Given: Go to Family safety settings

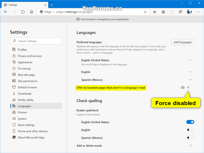Looking at the screenshot, I should pyautogui.click(x=36, y=100).
